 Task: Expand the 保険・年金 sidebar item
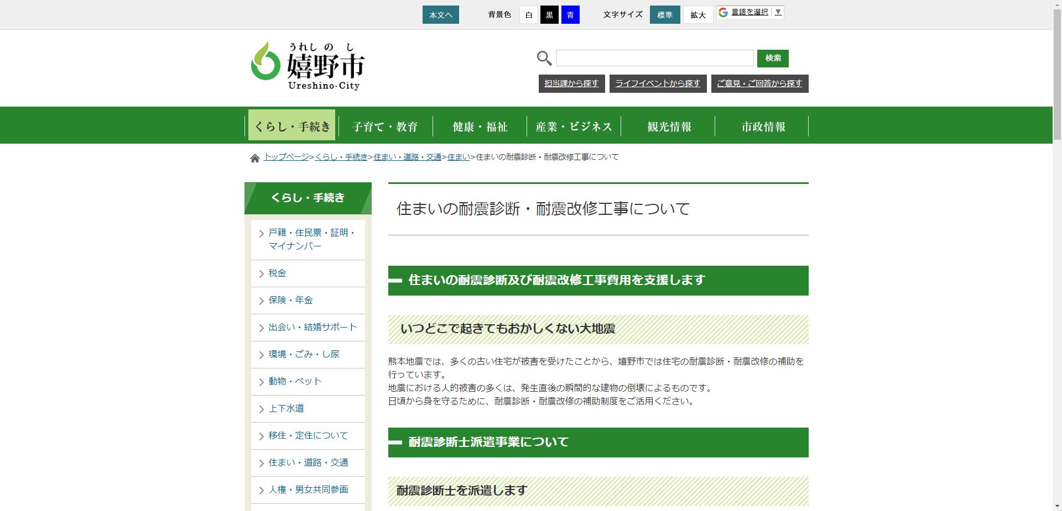[290, 300]
